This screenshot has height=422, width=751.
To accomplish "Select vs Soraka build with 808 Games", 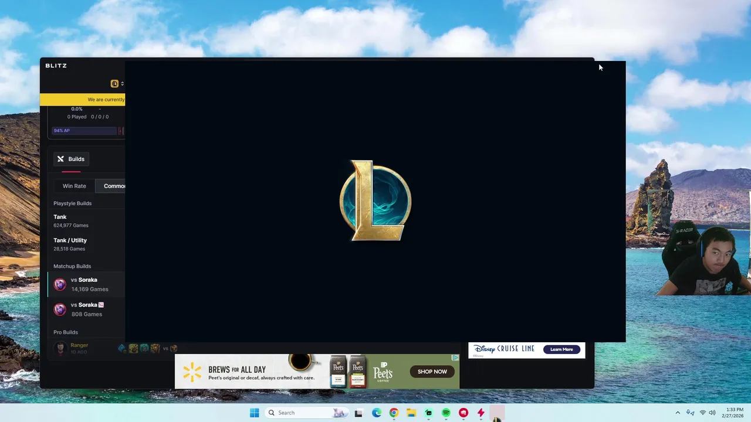I will (86, 309).
